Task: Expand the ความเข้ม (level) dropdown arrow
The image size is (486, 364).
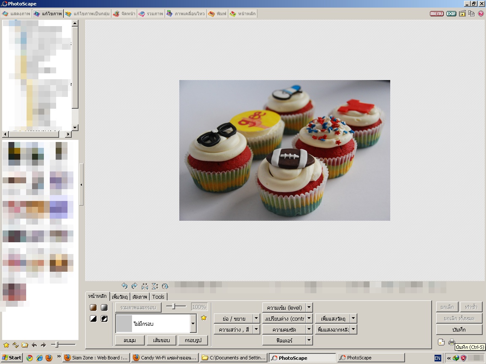Action: 309,308
